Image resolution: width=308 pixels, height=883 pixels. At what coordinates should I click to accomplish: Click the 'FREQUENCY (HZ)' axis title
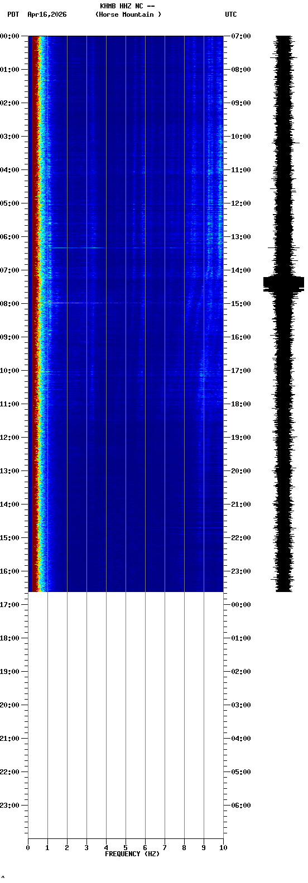pyautogui.click(x=132, y=854)
